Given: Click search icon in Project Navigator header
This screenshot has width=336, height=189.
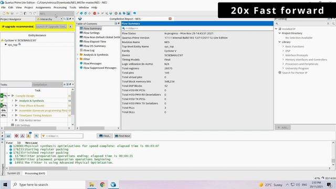Looking at the screenshot, I should pyautogui.click(x=64, y=19).
